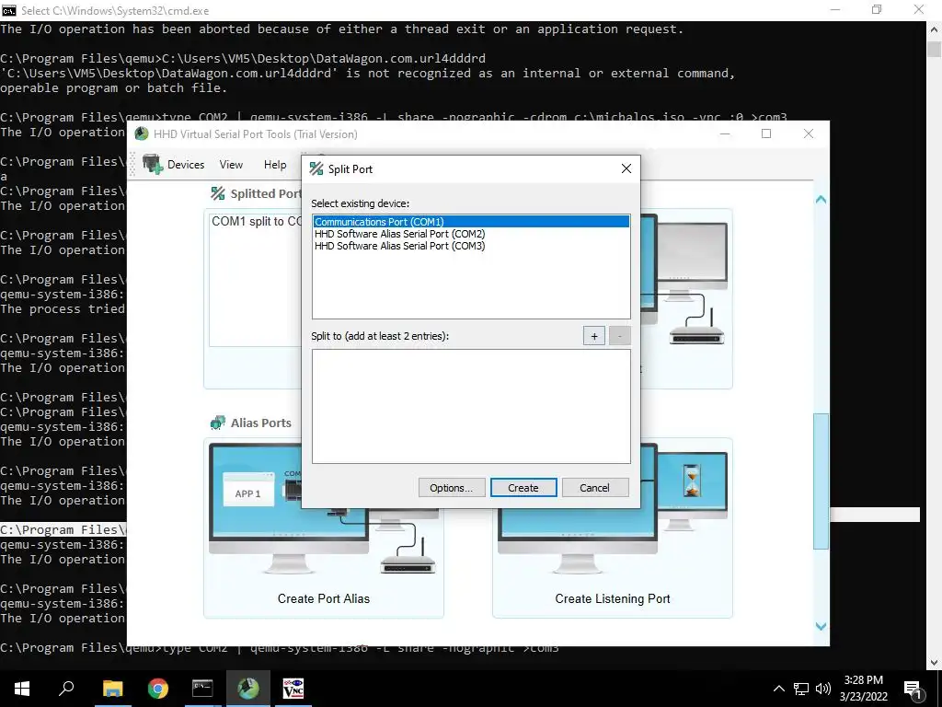This screenshot has height=707, width=942.
Task: Click Create in Split Port dialog
Action: tap(523, 488)
